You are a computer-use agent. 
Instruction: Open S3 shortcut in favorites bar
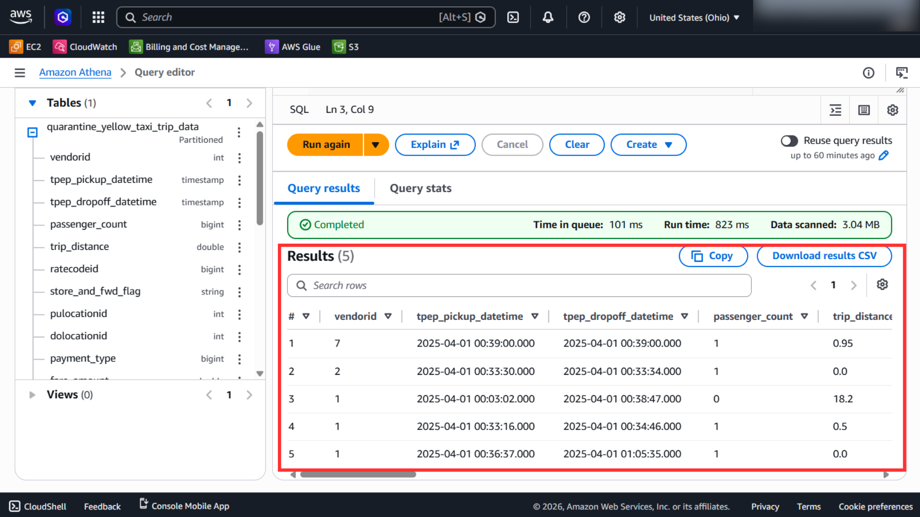[345, 46]
